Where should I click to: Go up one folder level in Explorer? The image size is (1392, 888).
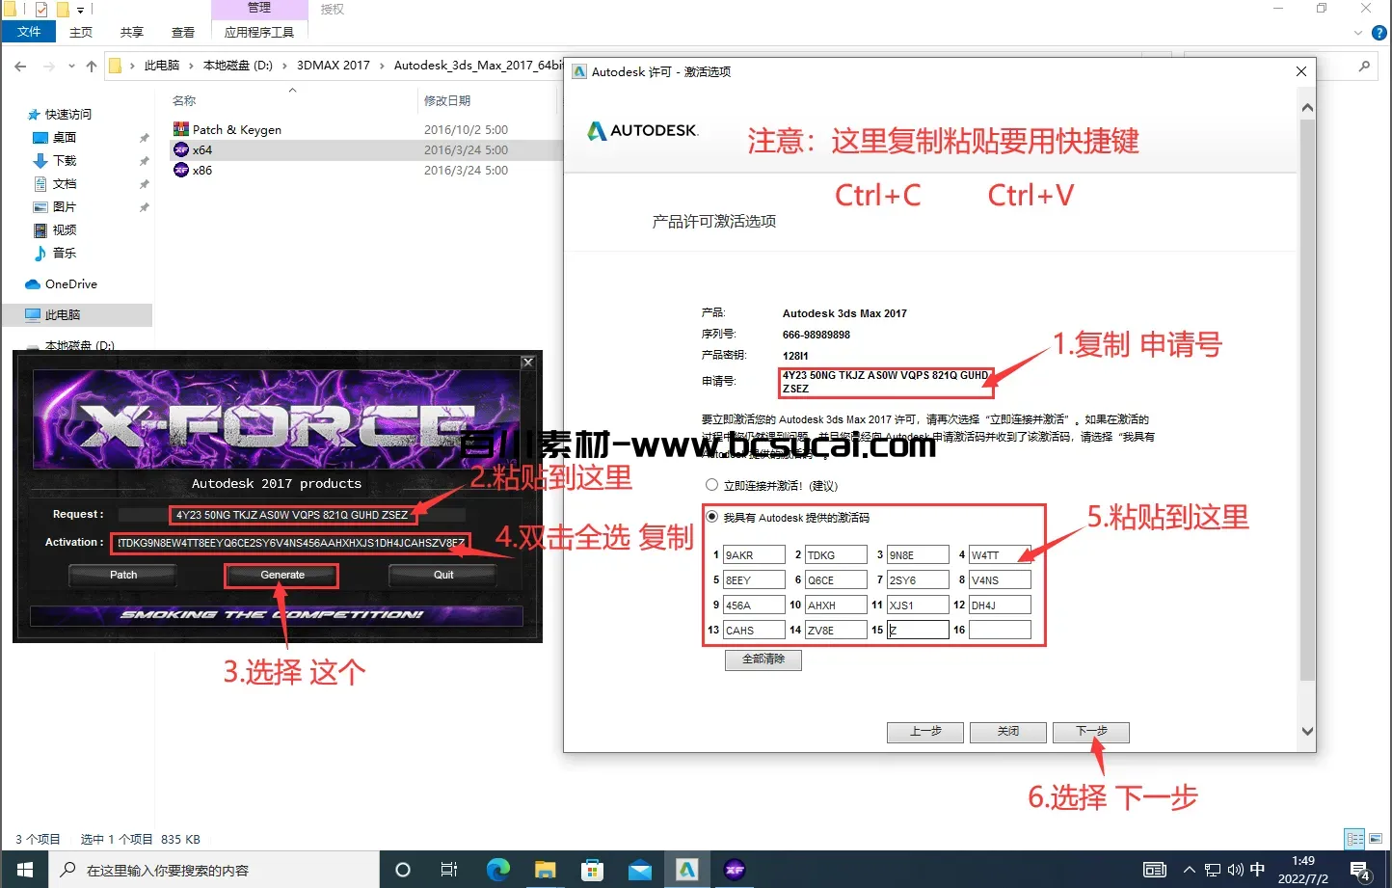point(92,66)
